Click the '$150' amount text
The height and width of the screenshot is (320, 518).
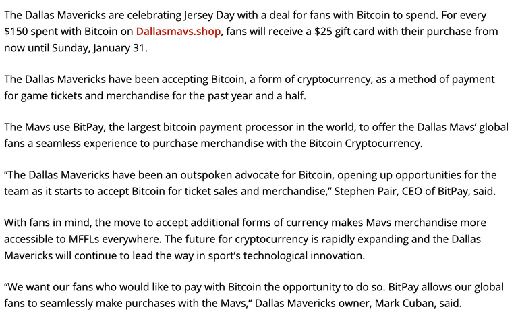coord(16,32)
